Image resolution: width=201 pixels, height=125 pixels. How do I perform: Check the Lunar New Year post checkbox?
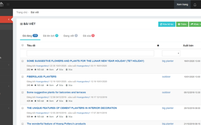(22, 61)
